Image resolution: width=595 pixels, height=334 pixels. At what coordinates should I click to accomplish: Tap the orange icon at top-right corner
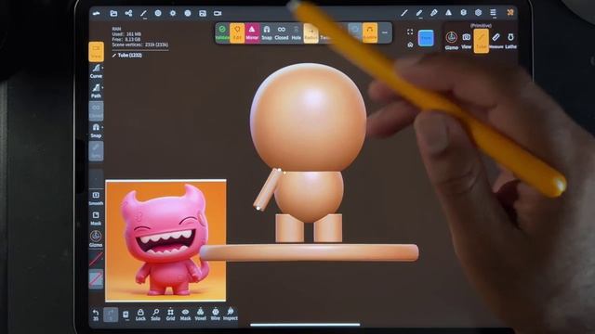pos(510,12)
